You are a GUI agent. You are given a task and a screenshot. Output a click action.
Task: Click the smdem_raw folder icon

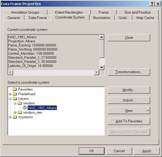click(20, 112)
